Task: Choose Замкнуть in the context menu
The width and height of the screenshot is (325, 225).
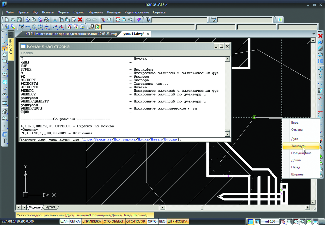Action: 301,146
